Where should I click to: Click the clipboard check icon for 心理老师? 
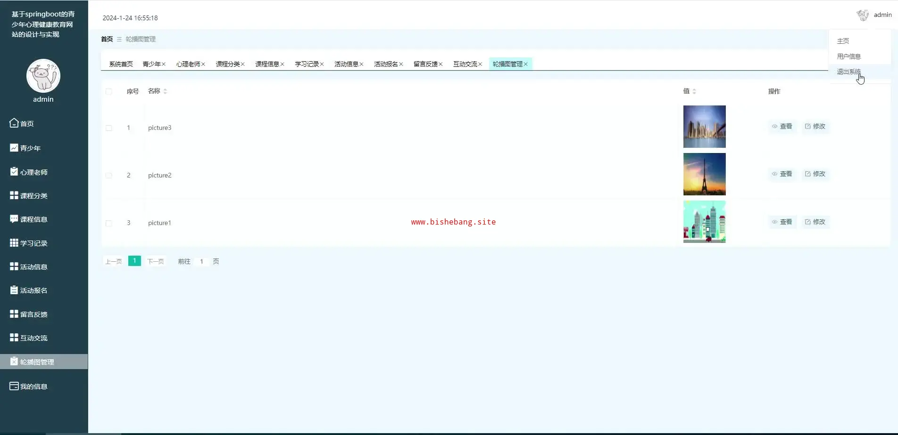click(x=14, y=171)
